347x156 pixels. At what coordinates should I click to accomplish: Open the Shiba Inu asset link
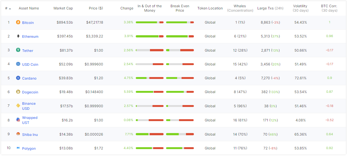(30, 134)
